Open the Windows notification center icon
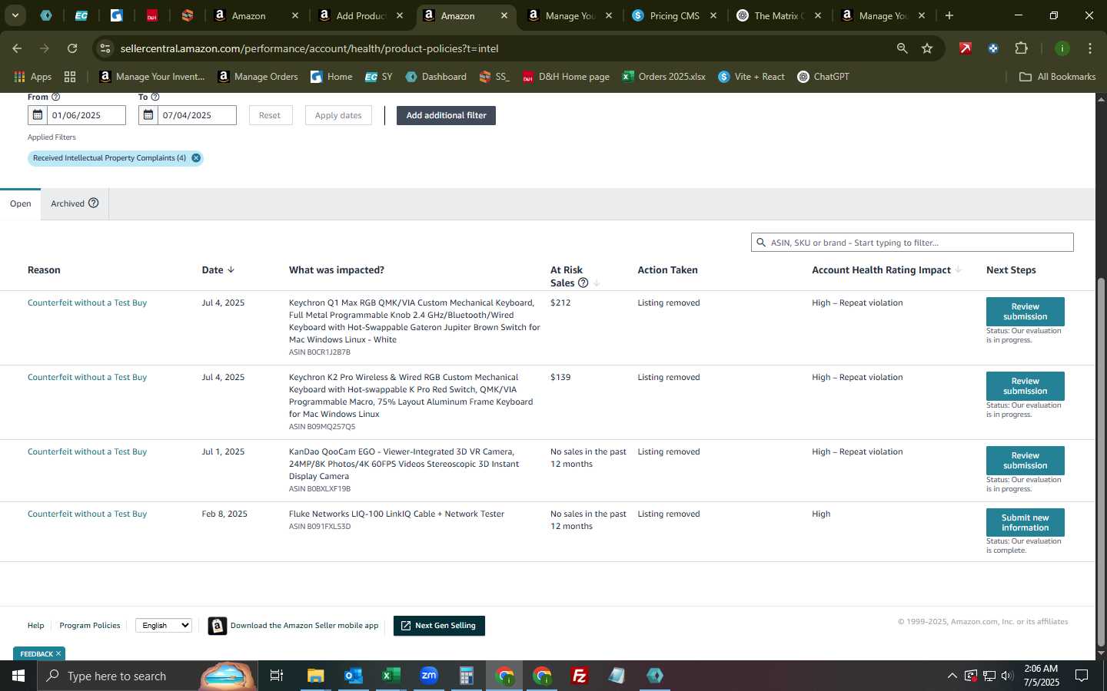 pyautogui.click(x=1082, y=676)
